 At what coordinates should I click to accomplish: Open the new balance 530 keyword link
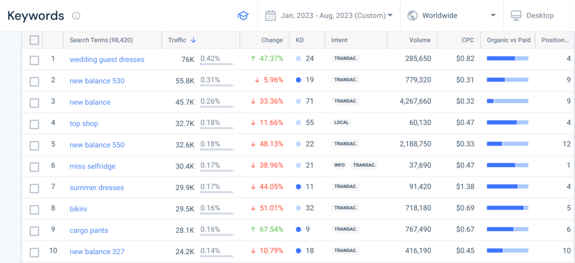click(97, 81)
